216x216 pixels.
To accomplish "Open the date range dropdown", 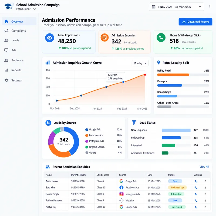I will (x=177, y=7).
